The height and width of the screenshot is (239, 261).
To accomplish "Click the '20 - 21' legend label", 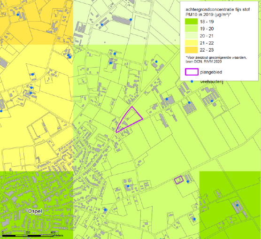I will coord(207,36).
